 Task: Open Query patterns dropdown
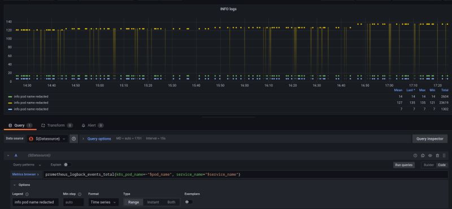pos(27,164)
